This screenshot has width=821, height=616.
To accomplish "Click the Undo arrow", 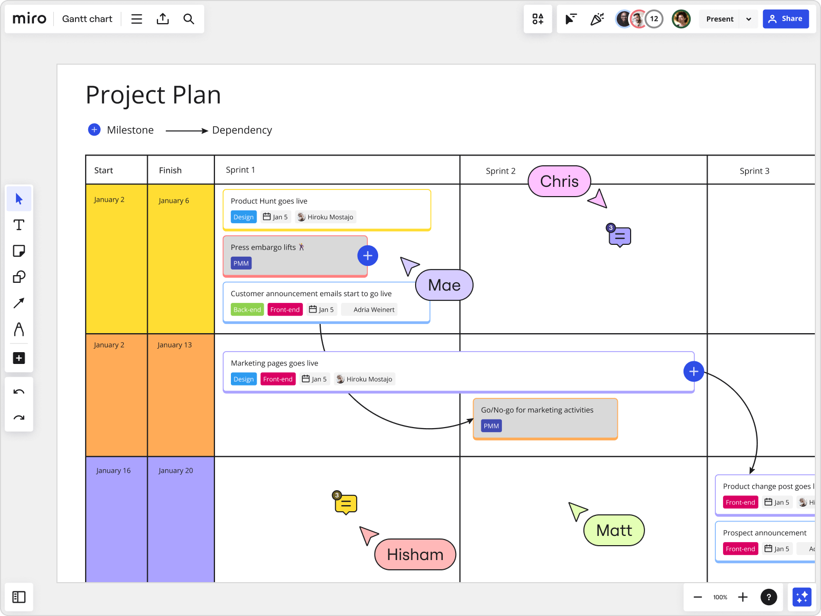I will [19, 392].
